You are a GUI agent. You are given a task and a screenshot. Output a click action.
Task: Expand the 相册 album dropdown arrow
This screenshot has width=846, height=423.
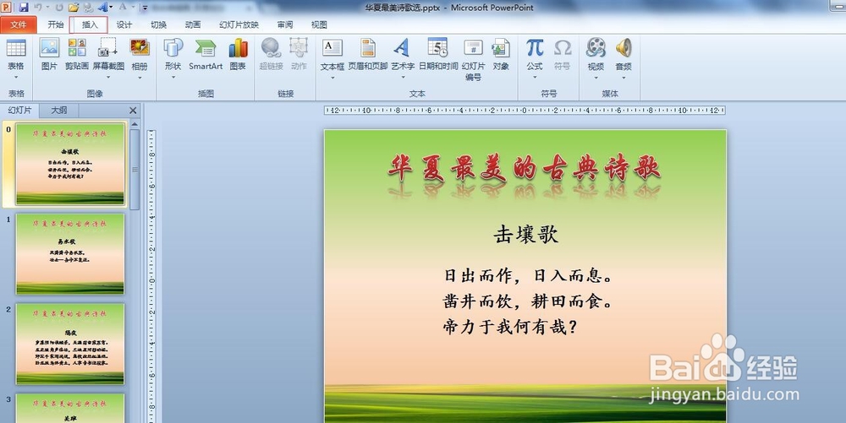coord(140,78)
